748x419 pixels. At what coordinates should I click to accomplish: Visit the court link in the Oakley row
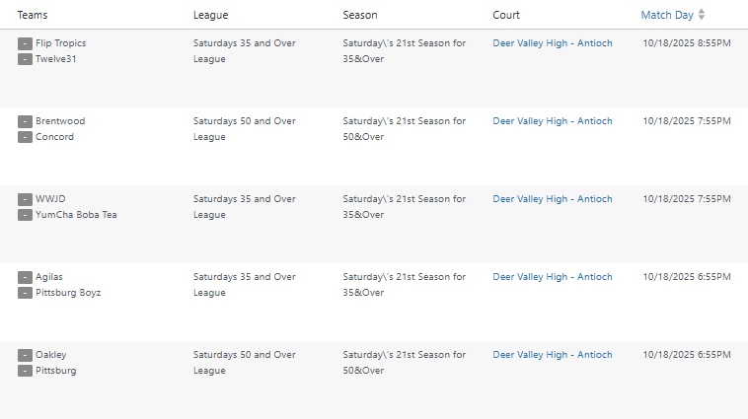553,355
